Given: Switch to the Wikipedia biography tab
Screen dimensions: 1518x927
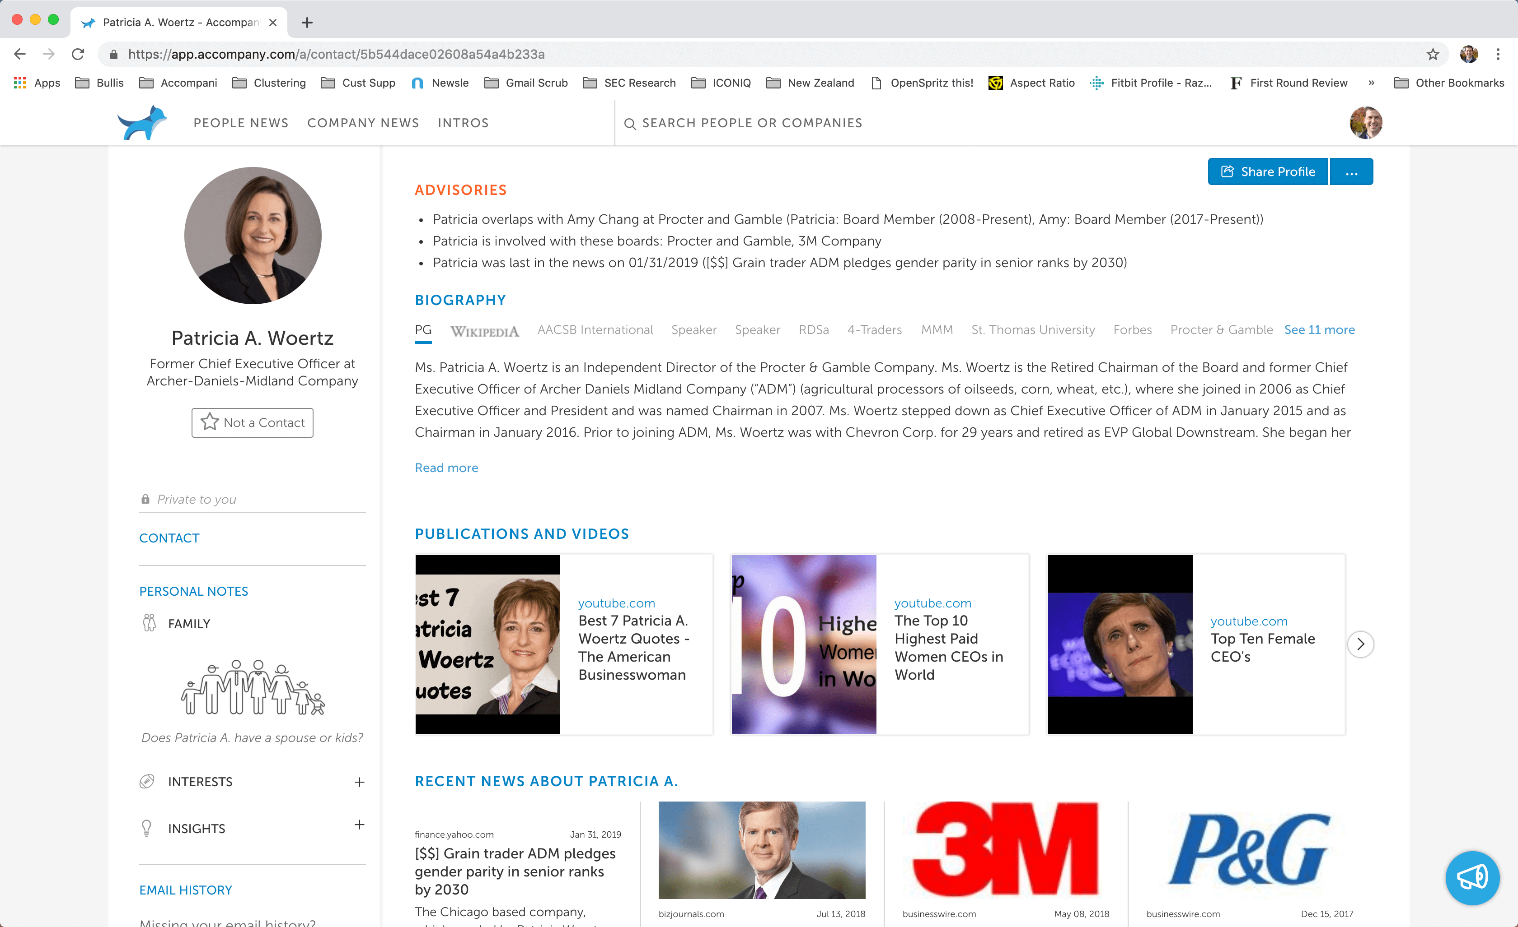Looking at the screenshot, I should pos(485,330).
